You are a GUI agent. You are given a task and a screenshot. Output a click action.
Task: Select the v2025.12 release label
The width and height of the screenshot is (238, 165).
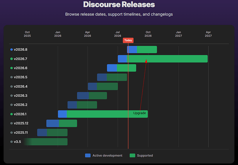click(x=21, y=123)
